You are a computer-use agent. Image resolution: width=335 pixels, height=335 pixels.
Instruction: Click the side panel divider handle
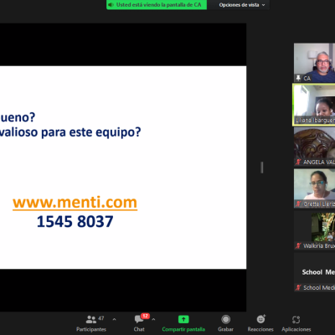(262, 167)
